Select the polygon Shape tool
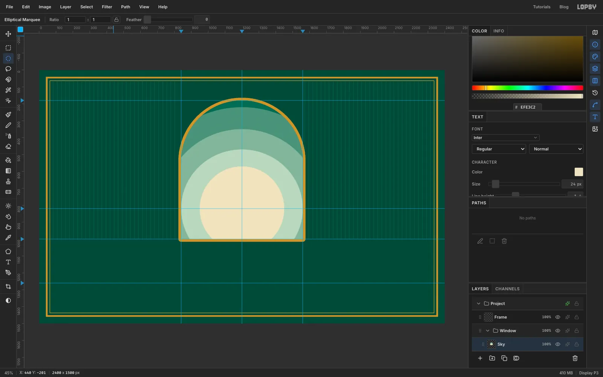The image size is (603, 377). [x=8, y=251]
